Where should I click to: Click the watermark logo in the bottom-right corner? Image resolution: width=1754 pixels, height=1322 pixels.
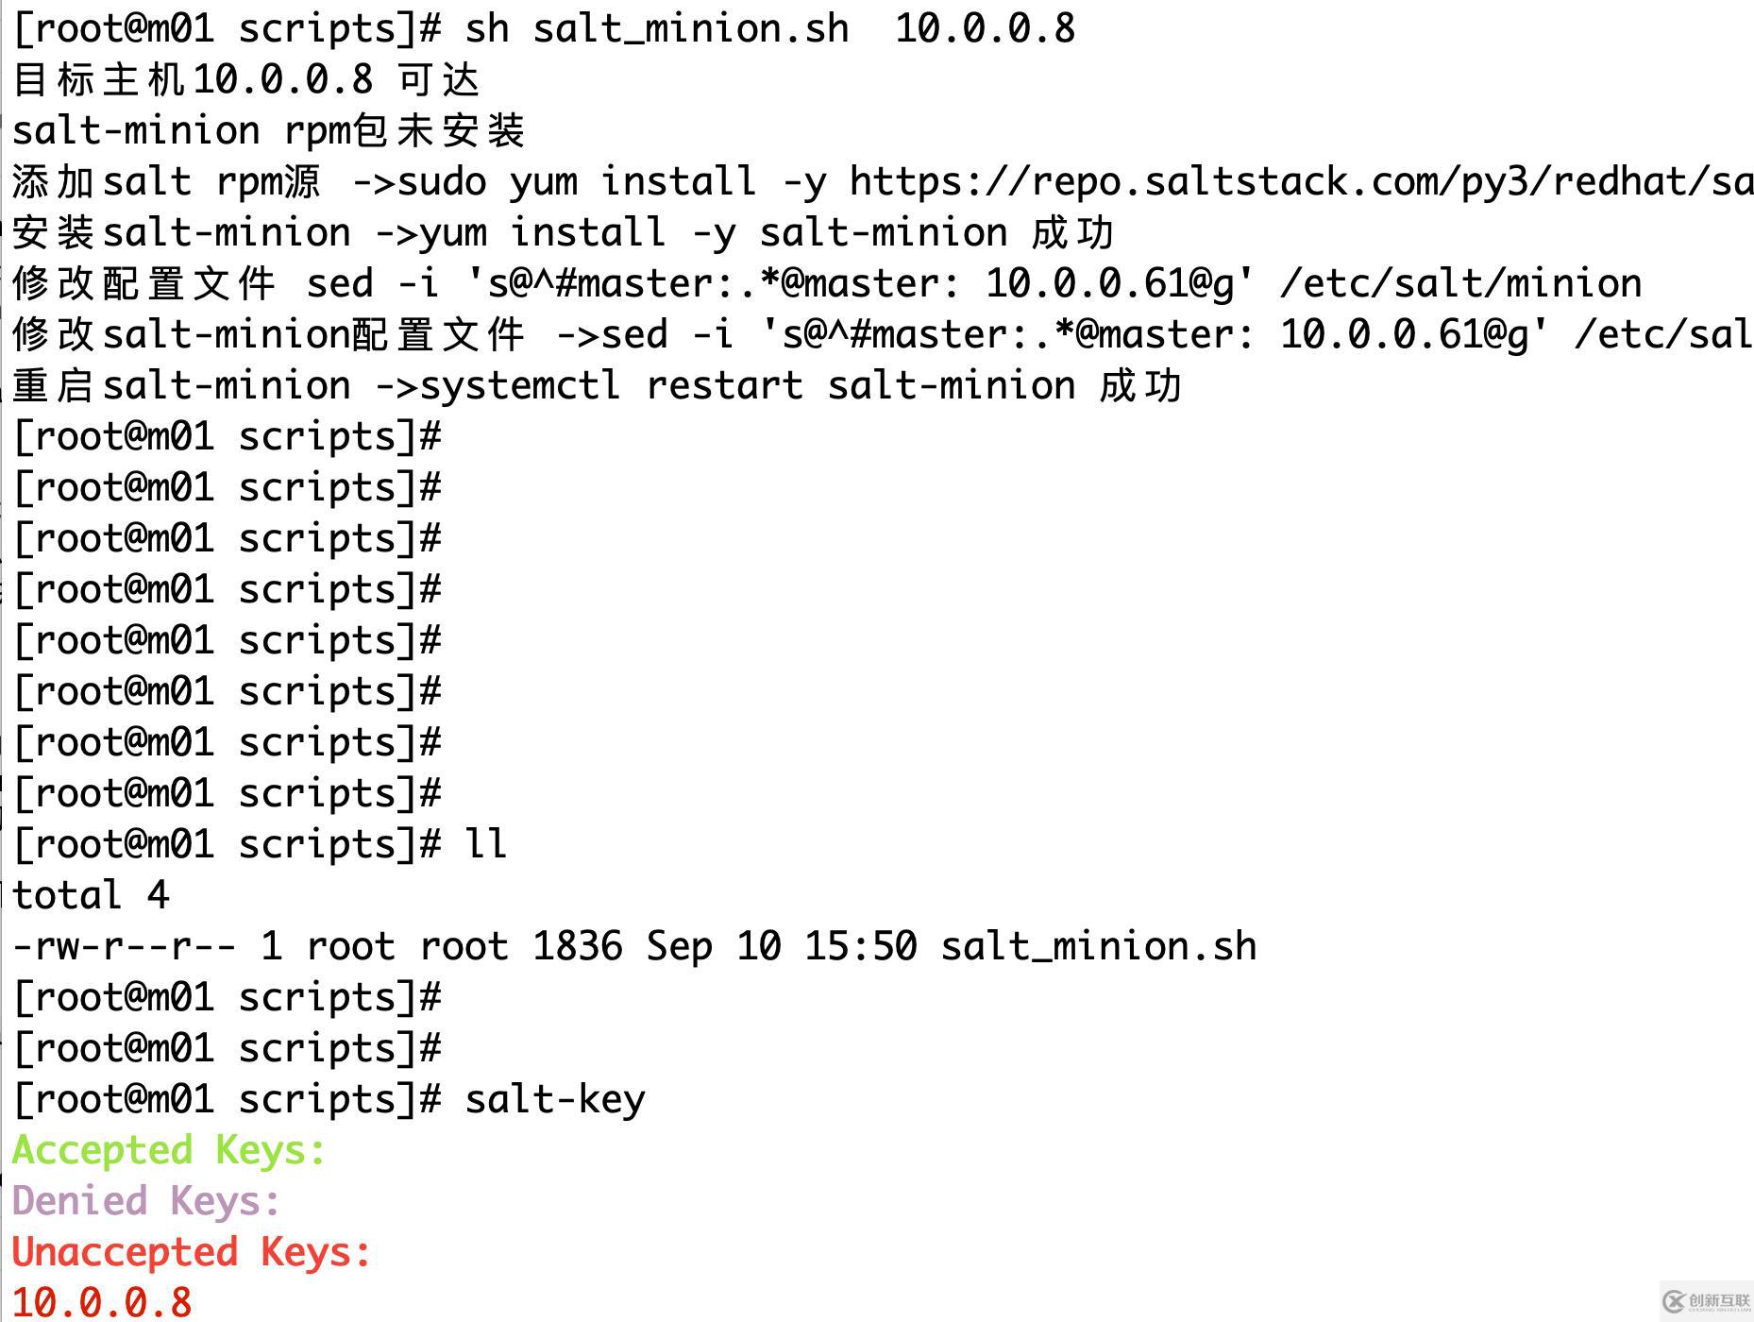(x=1706, y=1301)
